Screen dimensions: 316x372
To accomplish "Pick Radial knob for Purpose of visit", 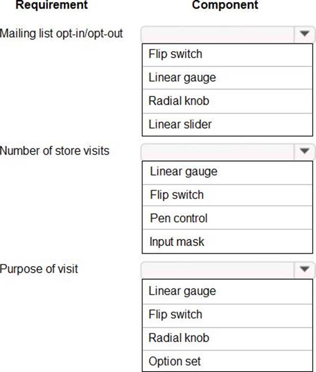I will (227, 338).
